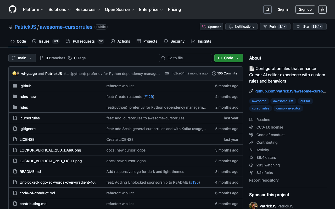Open the rules-new folder
This screenshot has width=335, height=209.
(28, 97)
